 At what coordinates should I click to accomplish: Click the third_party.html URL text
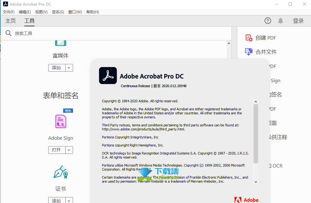pos(143,129)
